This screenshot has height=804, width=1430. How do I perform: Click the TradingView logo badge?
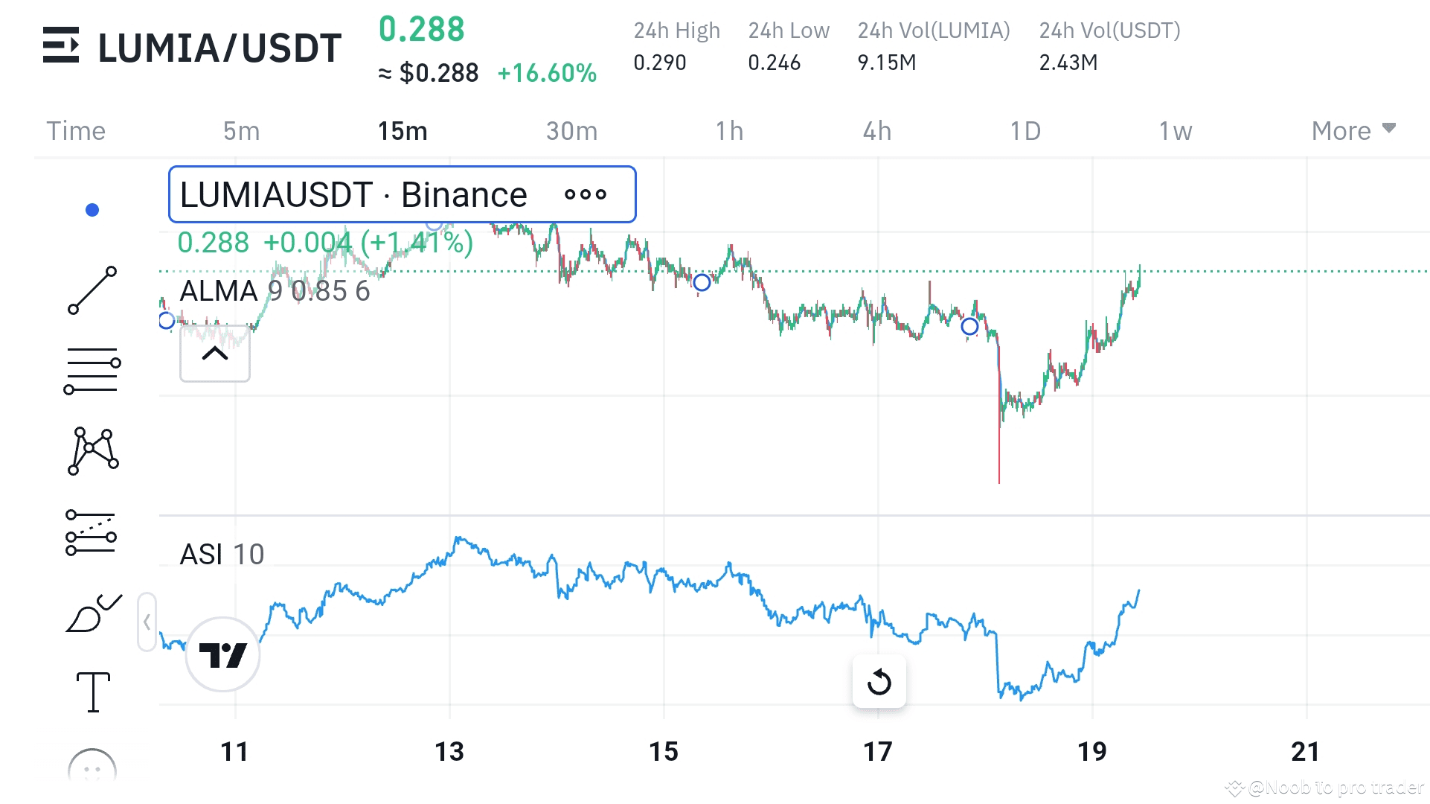tap(222, 655)
